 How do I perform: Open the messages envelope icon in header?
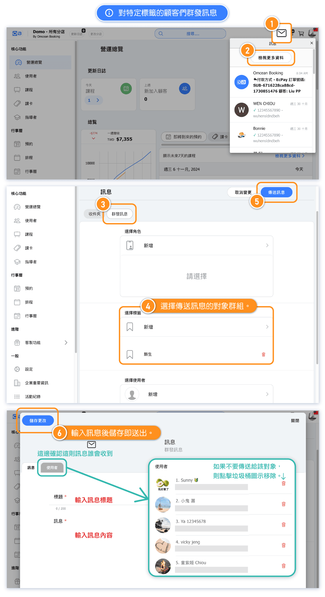[281, 33]
